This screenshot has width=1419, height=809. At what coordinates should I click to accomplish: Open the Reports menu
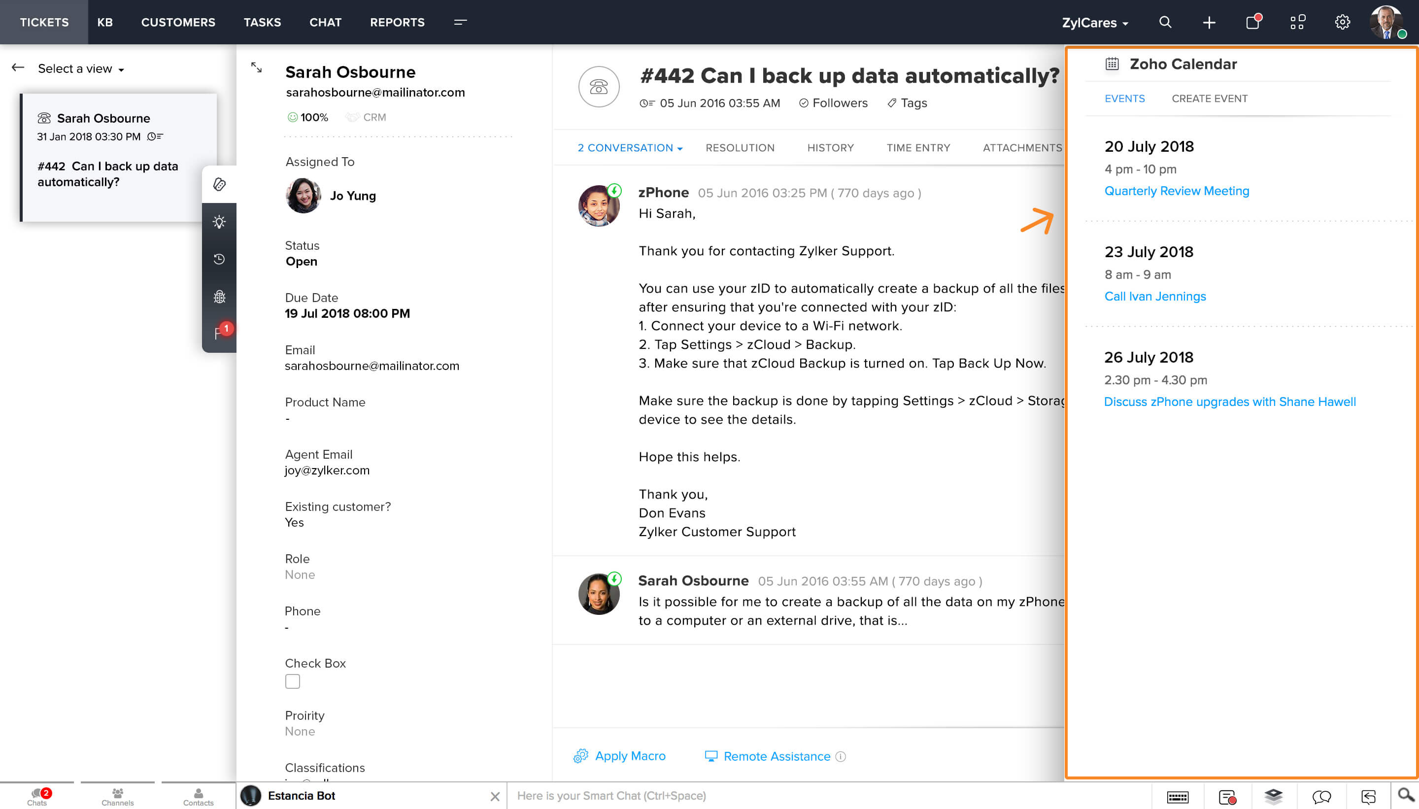tap(397, 22)
